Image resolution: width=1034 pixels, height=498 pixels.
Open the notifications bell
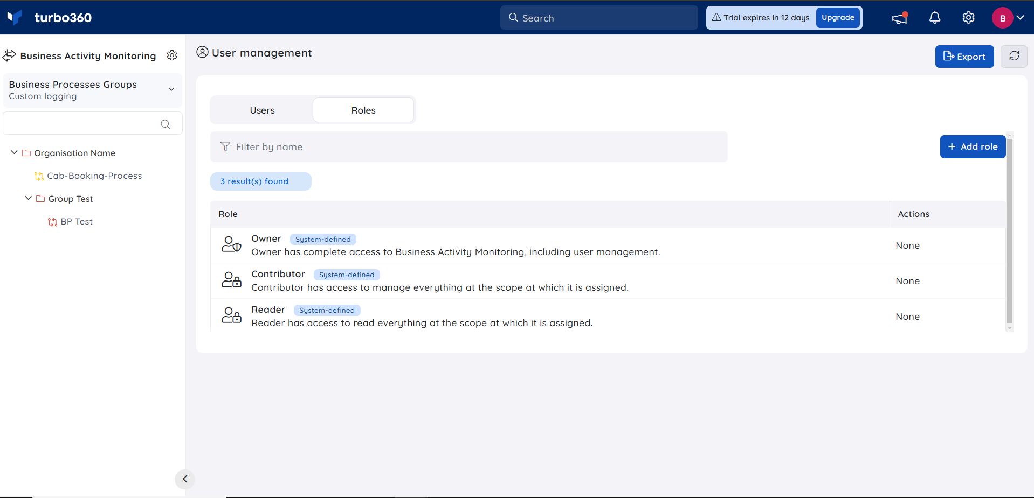(935, 18)
